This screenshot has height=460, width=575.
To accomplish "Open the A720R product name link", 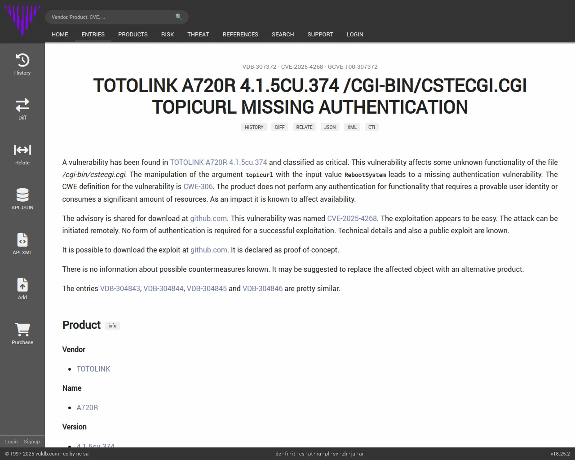I will (x=87, y=407).
